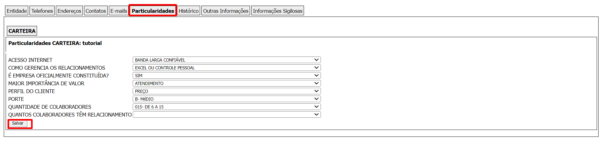The width and height of the screenshot is (602, 144).
Task: Switch to the Telefones tab
Action: coord(42,11)
